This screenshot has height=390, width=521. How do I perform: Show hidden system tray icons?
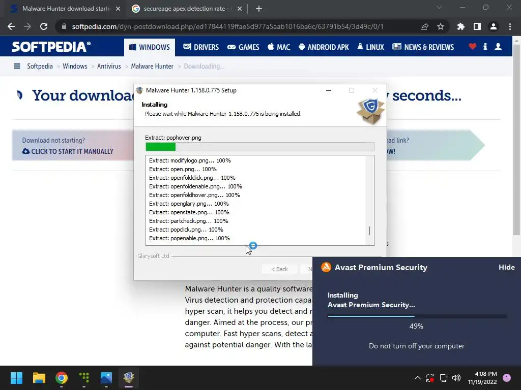pos(418,378)
